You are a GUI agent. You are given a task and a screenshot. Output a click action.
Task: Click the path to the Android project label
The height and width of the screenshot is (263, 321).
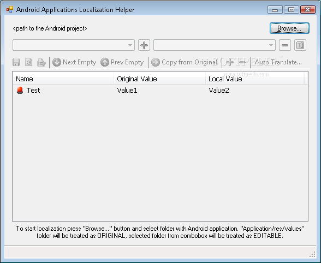pos(50,28)
